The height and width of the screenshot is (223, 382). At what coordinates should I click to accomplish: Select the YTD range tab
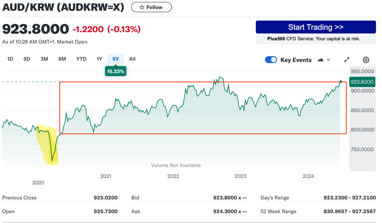click(81, 59)
